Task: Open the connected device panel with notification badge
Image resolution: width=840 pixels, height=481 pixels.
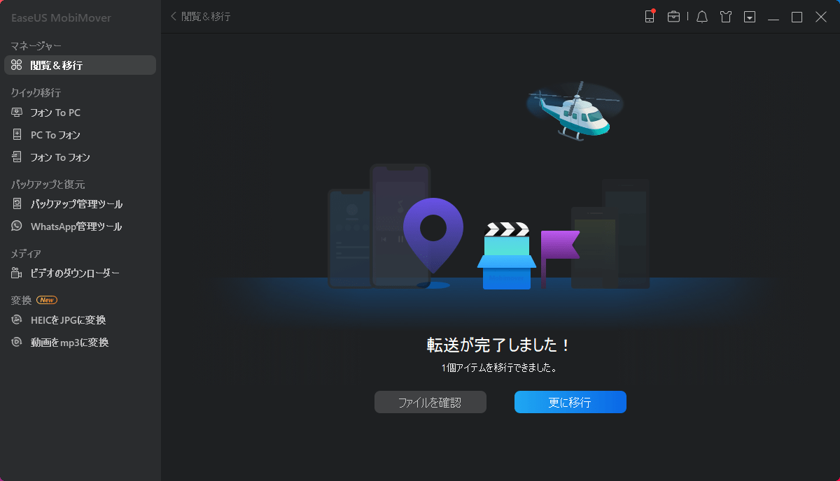Action: coord(649,16)
